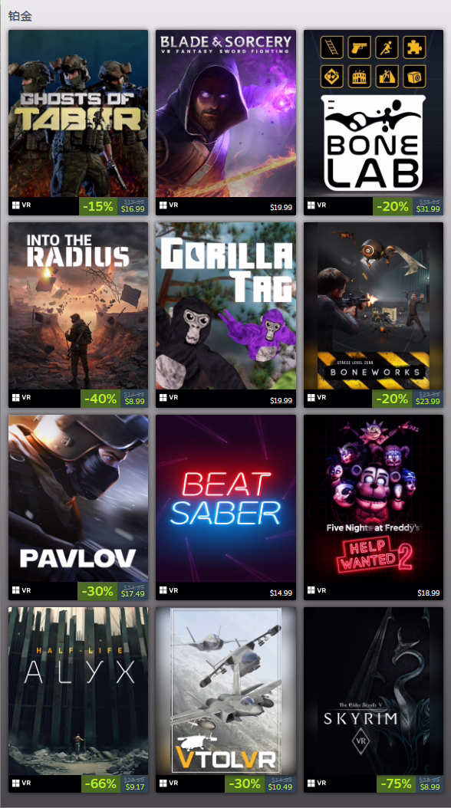Open the Skyrim VR game cover
This screenshot has width=451, height=808.
pos(374,691)
